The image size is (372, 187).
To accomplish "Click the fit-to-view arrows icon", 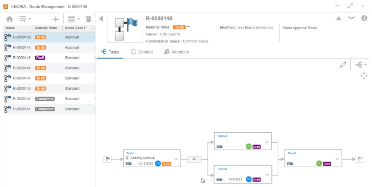I will coord(364,76).
